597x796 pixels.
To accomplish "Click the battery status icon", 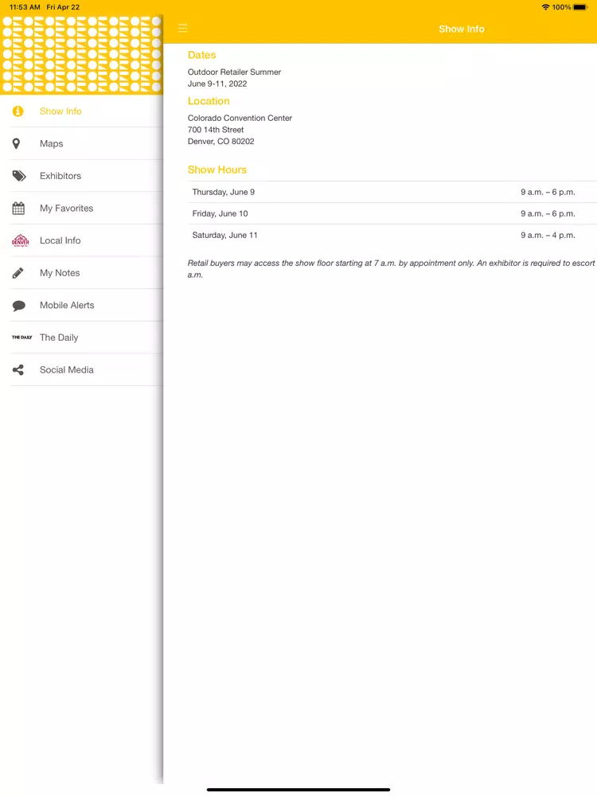I will (580, 7).
